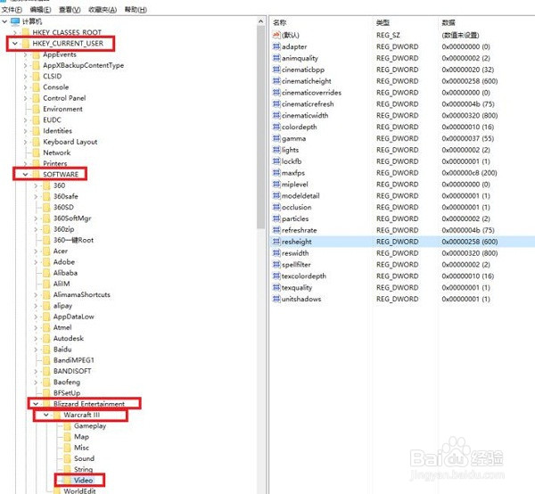Collapse the Blizzard Entertainment key arrow
The width and height of the screenshot is (535, 494).
point(36,404)
